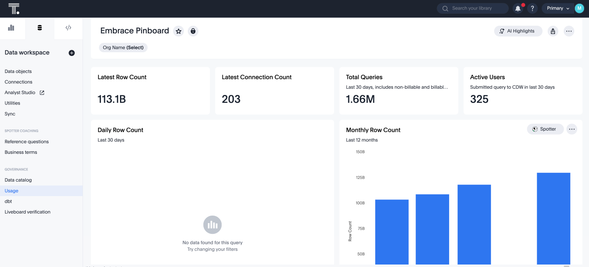Viewport: 589px width, 267px height.
Task: Open the Org Name (Select) filter chip
Action: click(x=123, y=47)
